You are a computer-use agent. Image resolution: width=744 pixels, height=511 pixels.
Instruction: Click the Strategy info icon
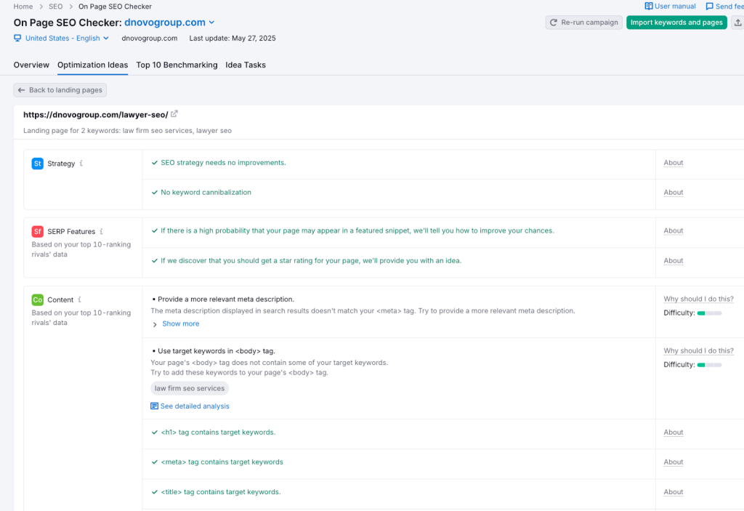click(x=81, y=164)
